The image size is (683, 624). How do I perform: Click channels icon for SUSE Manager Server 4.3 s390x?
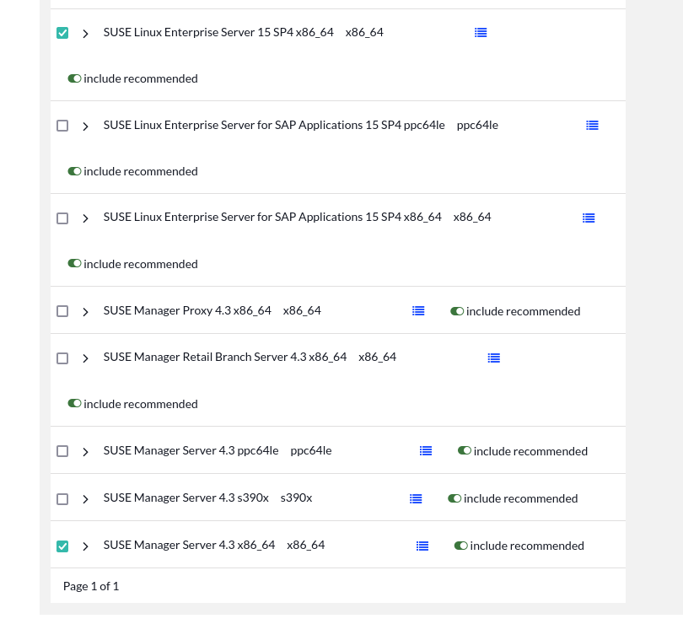[x=416, y=498]
